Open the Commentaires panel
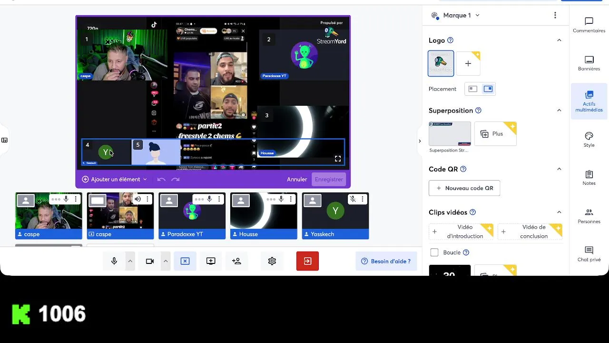 (589, 25)
